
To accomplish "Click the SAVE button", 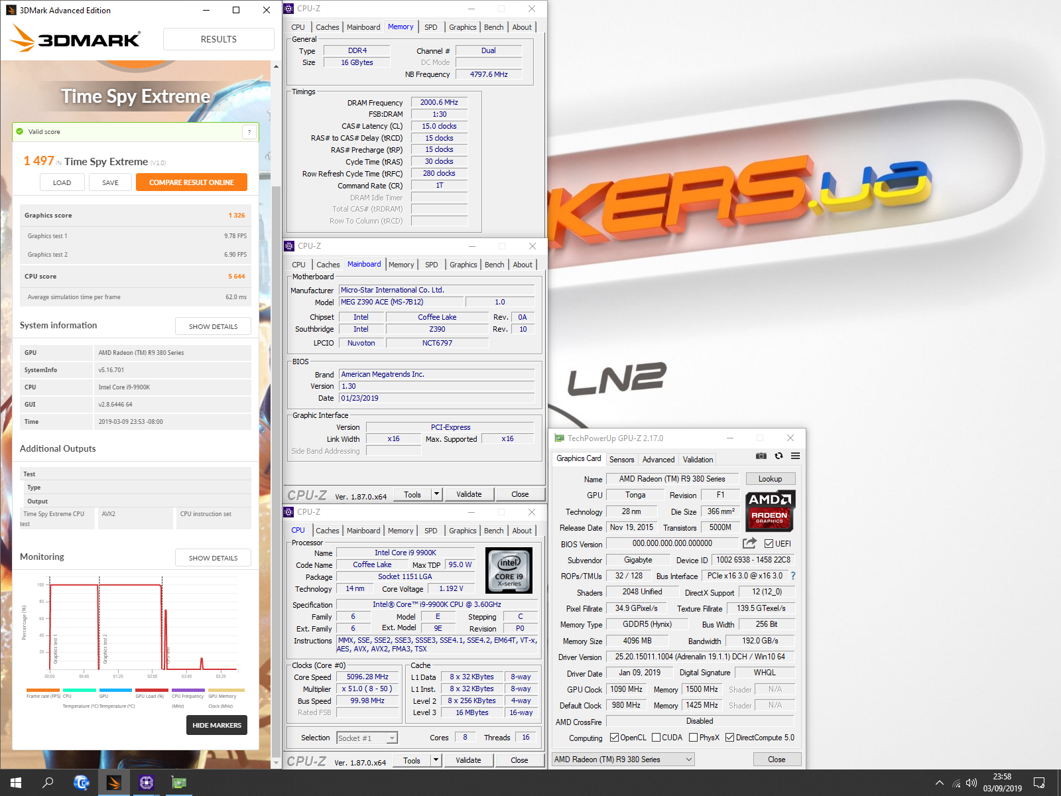I will 111,182.
